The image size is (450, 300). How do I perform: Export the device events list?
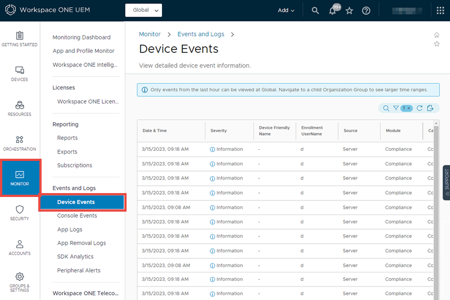430,108
